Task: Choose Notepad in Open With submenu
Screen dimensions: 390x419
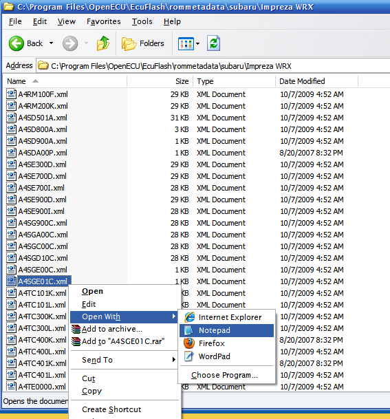Action: [227, 330]
